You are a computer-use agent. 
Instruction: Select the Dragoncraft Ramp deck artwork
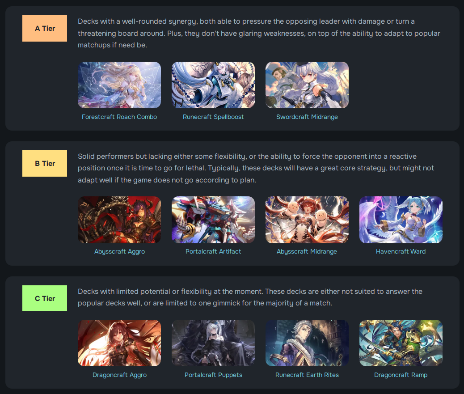(401, 343)
